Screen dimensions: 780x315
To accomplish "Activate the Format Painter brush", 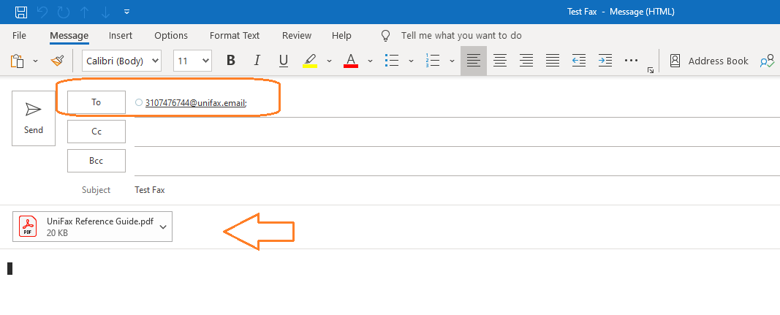I will (57, 61).
